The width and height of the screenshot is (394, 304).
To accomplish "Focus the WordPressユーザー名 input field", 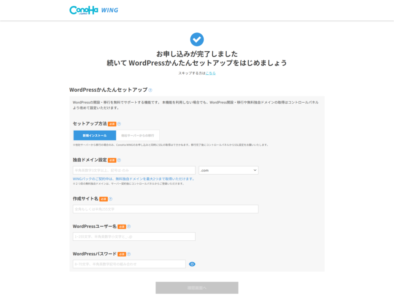I will click(x=134, y=236).
